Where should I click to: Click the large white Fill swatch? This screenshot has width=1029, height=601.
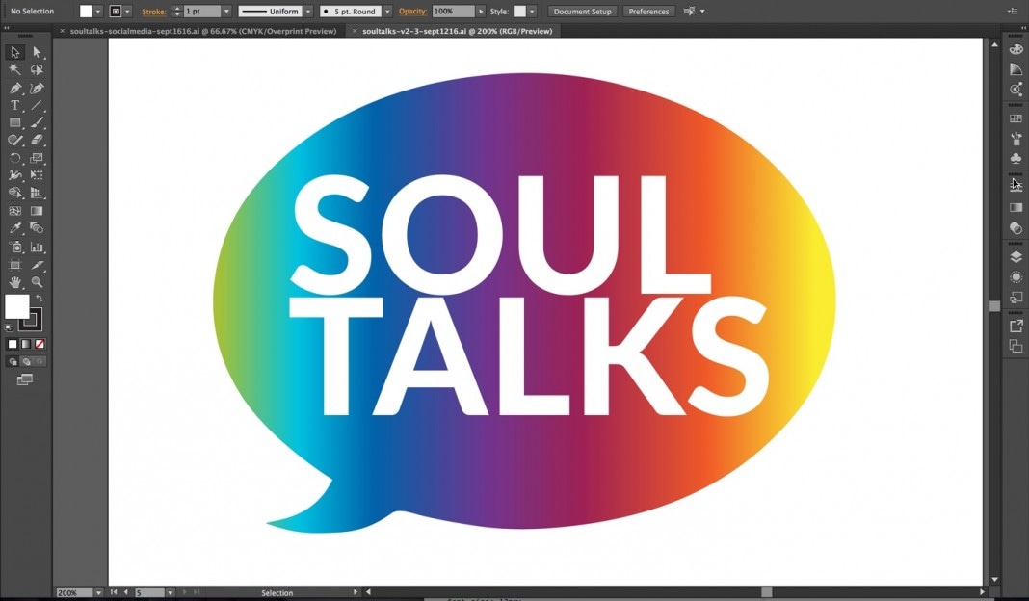16,307
